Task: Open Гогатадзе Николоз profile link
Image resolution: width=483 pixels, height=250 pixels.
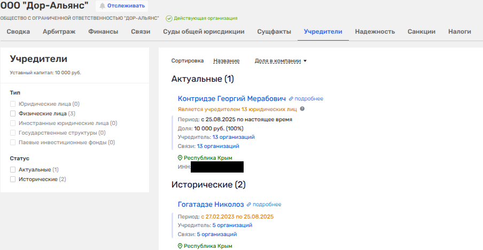Action: tap(211, 205)
